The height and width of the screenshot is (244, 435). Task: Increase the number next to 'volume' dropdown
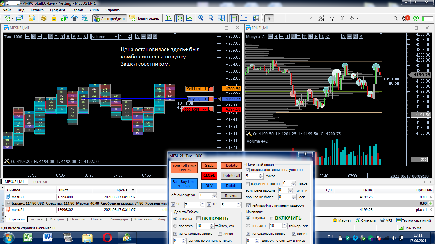pyautogui.click(x=129, y=35)
